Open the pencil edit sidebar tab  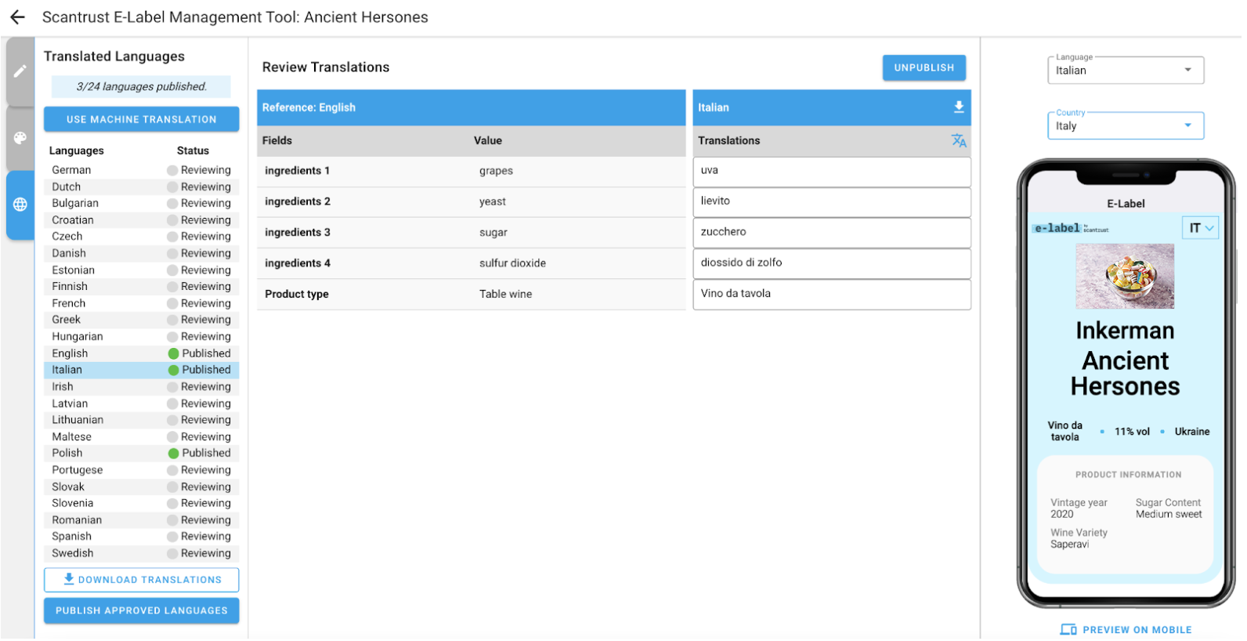pos(20,71)
